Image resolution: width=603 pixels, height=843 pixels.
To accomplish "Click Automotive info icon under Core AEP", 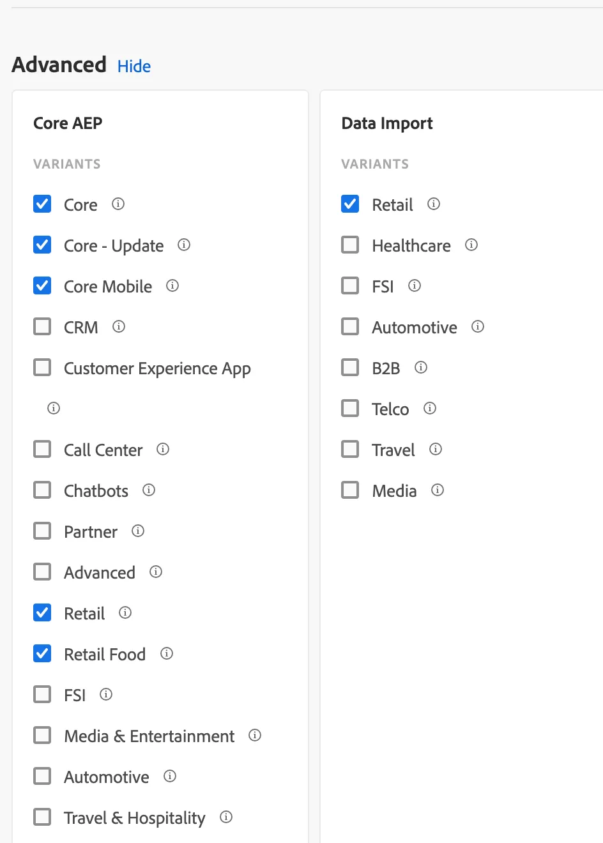I will 170,776.
